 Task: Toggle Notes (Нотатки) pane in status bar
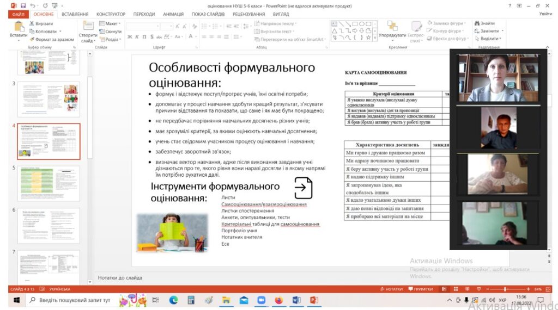click(x=391, y=289)
